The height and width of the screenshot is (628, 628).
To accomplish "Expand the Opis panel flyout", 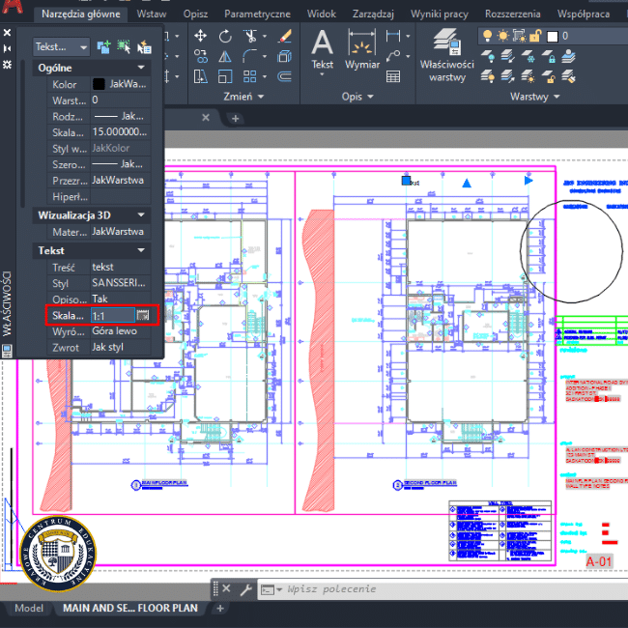I will click(x=357, y=97).
